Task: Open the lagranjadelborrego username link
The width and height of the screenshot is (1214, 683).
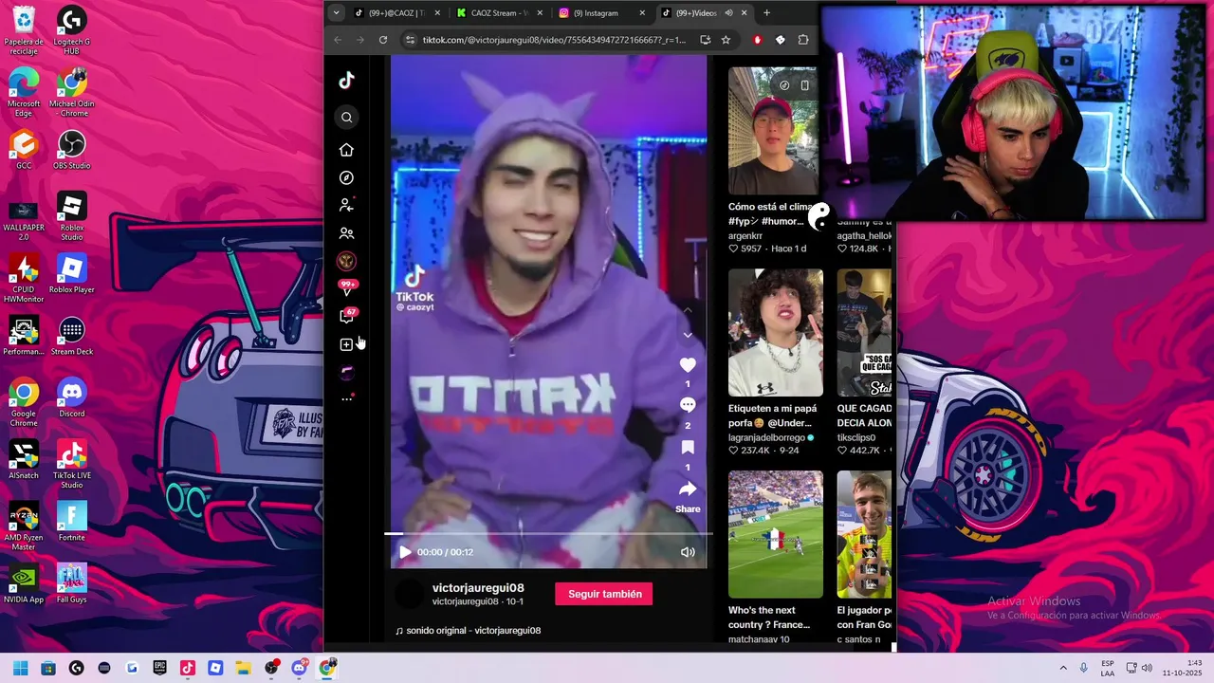Action: 766,438
